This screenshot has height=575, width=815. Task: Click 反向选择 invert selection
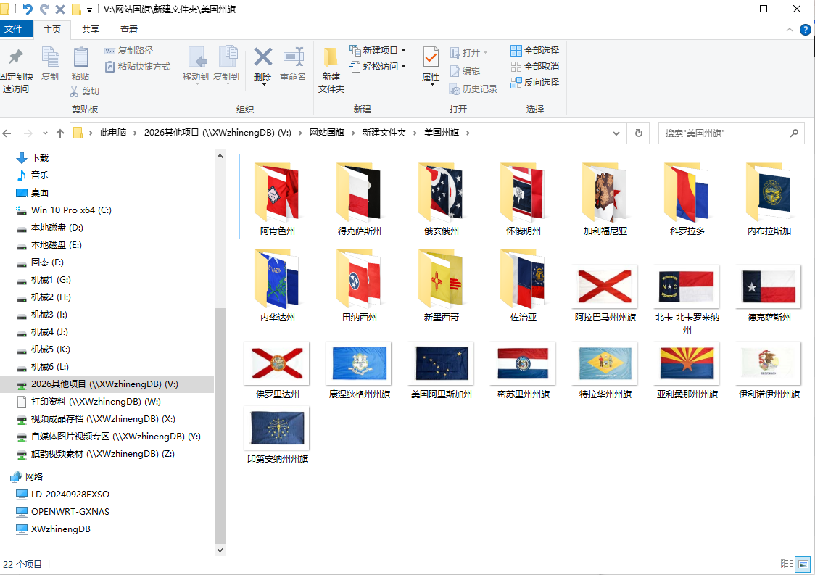[x=535, y=82]
